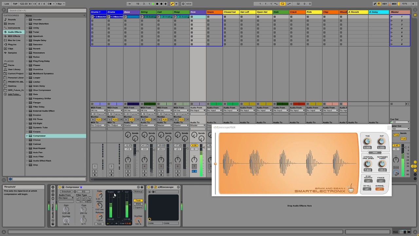Click the Compressor device activator
This screenshot has width=419, height=236.
click(60, 187)
